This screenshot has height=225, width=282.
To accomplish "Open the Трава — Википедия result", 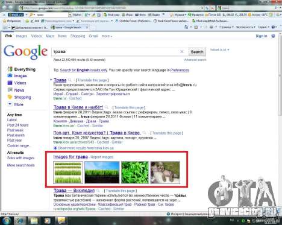I will tap(74, 190).
